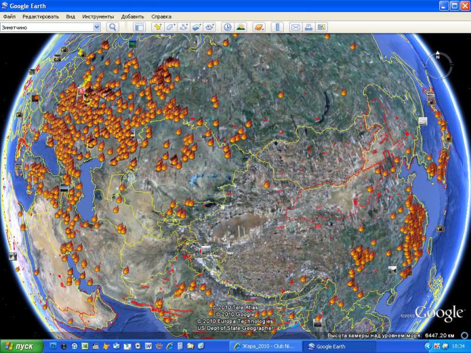
Task: Open the photo placemark near the map's top center
Action: 132,44
